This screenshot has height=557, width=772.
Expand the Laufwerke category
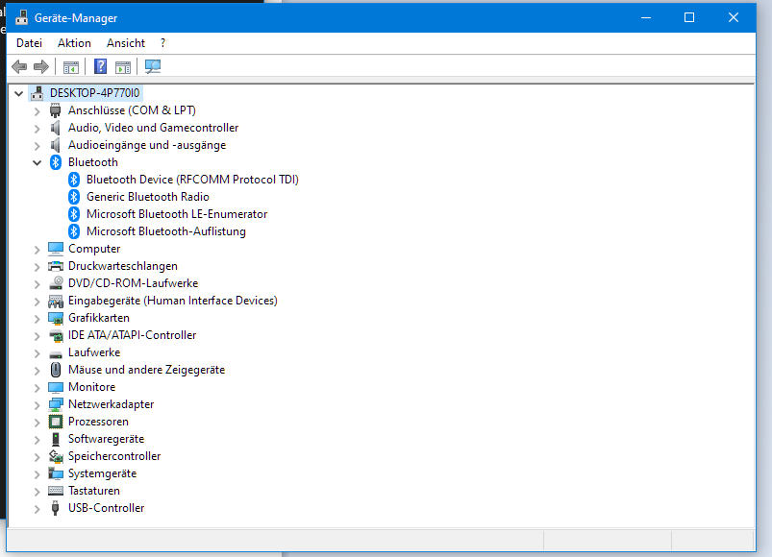(x=37, y=353)
